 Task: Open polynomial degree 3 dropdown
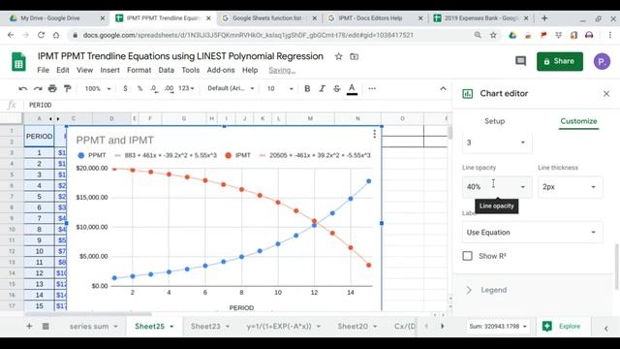click(x=497, y=143)
